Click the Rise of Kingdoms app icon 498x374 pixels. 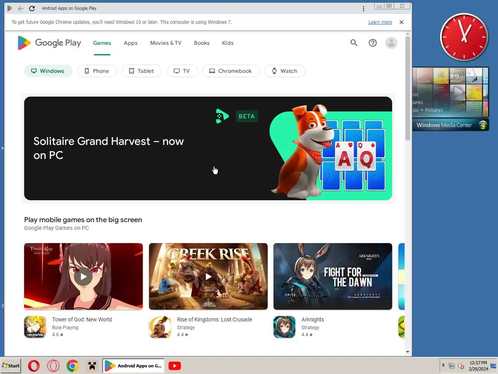point(160,327)
